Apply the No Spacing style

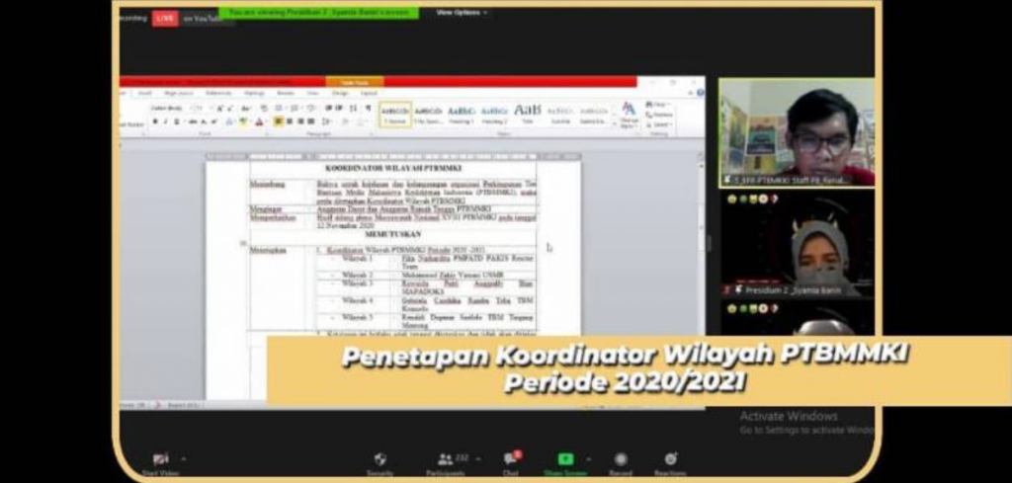click(428, 115)
